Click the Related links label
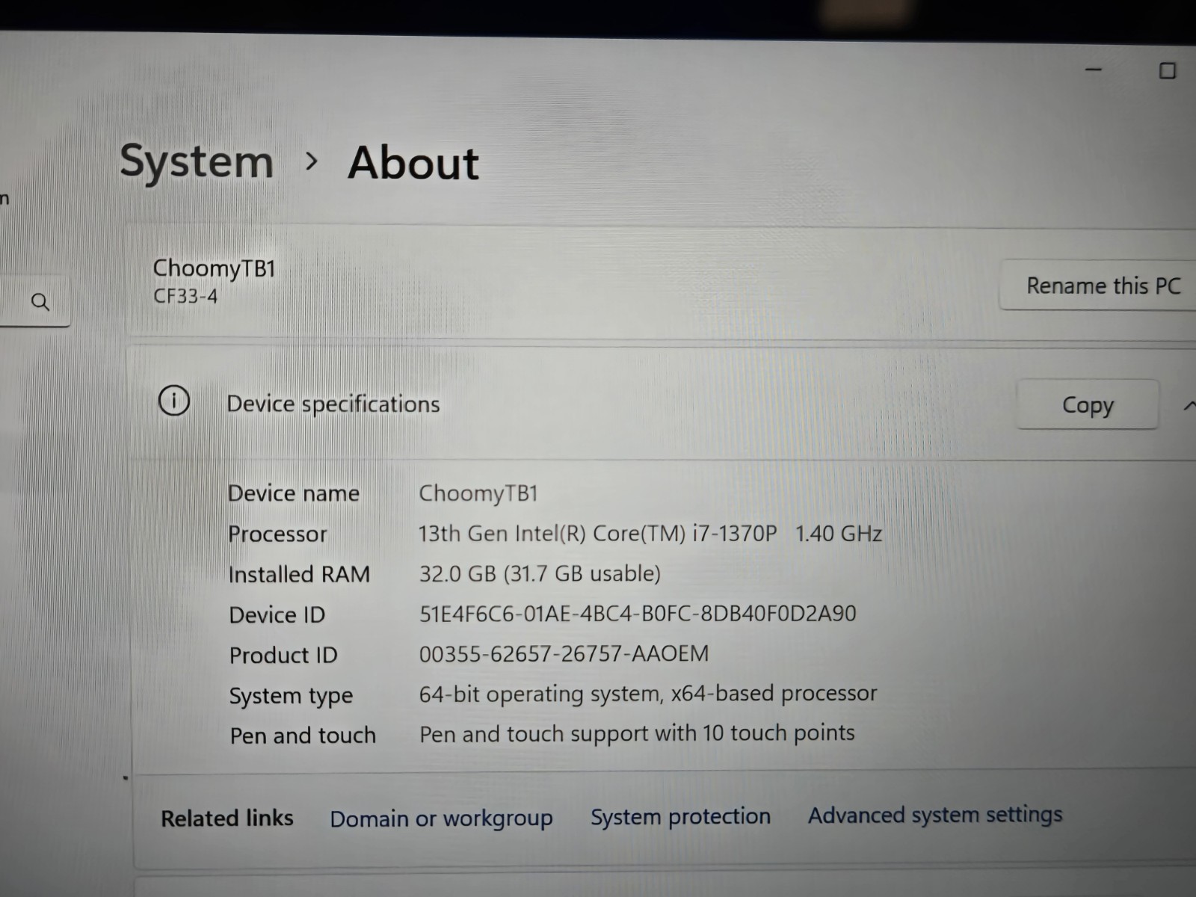This screenshot has height=897, width=1196. [x=227, y=819]
